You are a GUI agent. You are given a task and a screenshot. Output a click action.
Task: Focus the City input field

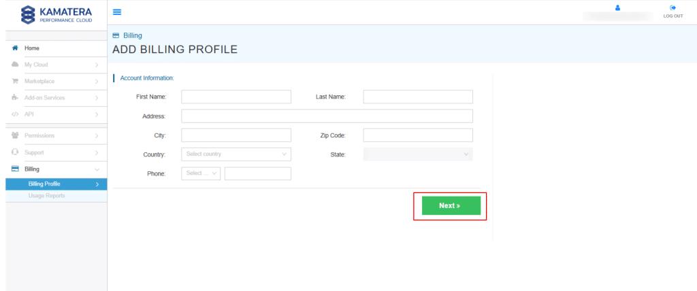(236, 135)
